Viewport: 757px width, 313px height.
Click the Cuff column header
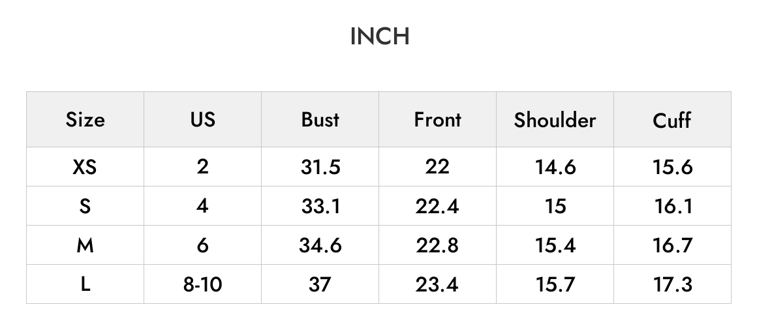[x=672, y=120]
